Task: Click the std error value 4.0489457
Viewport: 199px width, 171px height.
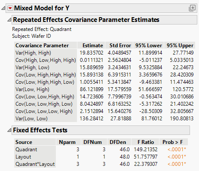Action: point(119,53)
